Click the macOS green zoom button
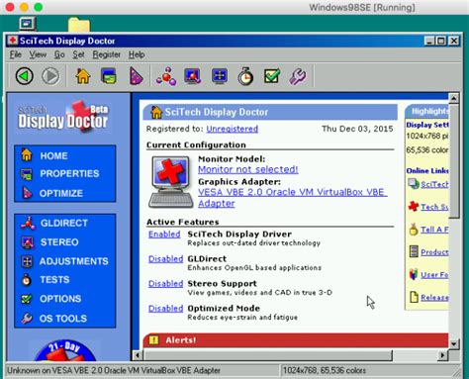This screenshot has height=379, width=469. (39, 7)
